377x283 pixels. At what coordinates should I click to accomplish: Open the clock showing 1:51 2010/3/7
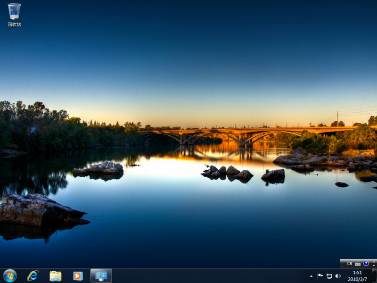click(x=357, y=276)
